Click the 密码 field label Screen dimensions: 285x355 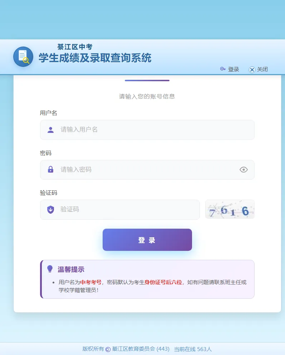45,153
